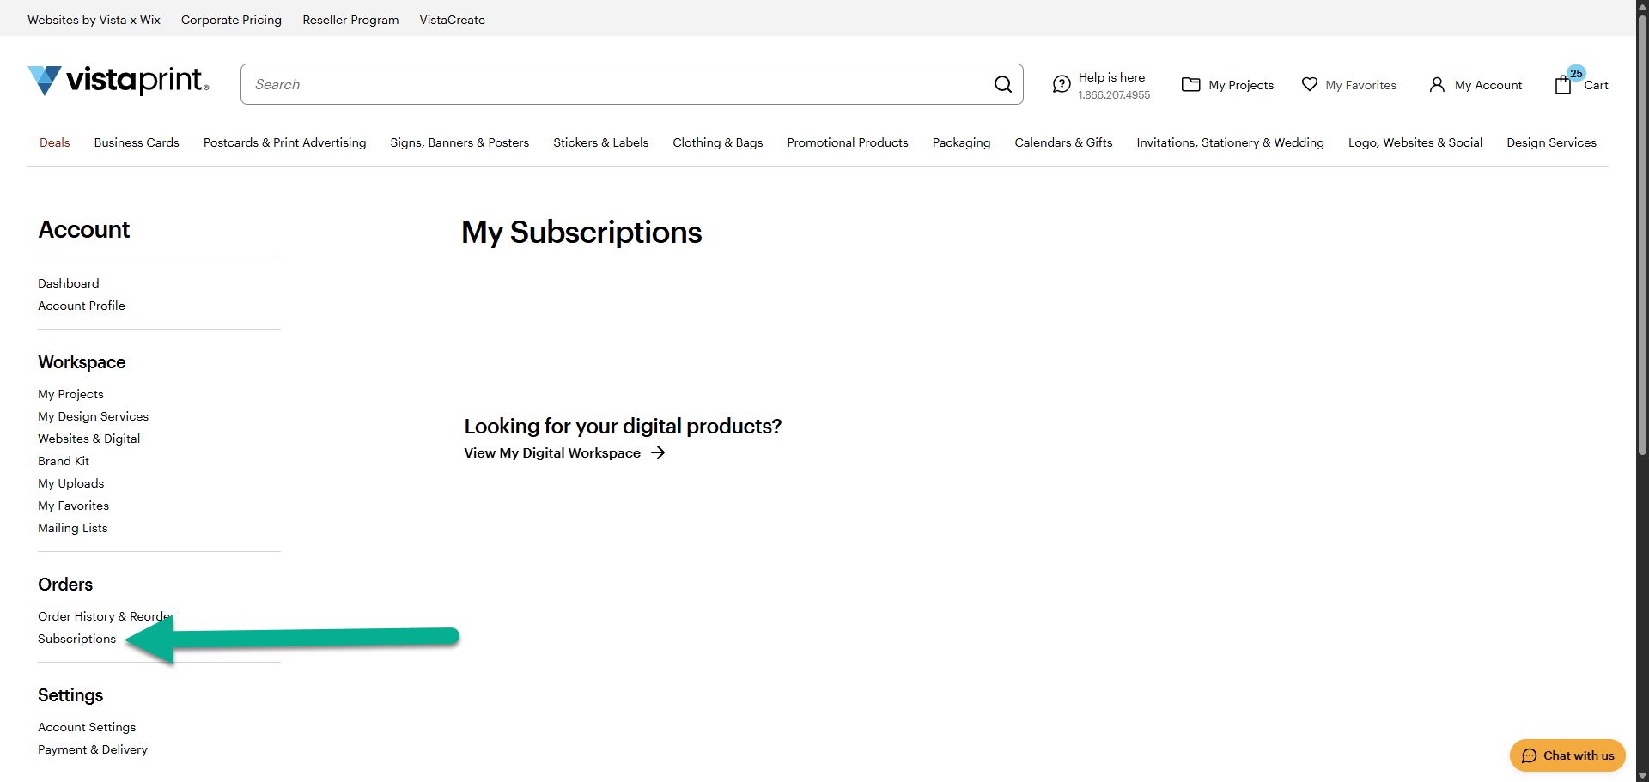Click the Vistaprint logo

(119, 81)
